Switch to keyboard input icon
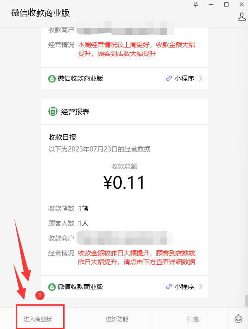 tap(238, 319)
